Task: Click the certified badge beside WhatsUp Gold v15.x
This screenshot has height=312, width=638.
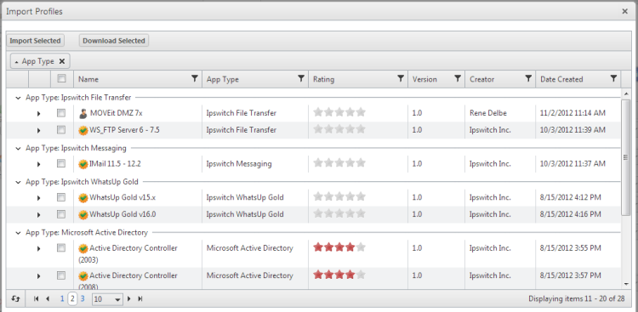Action: point(83,198)
